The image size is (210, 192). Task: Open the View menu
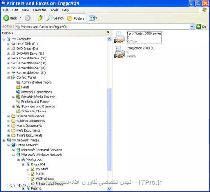(25, 10)
